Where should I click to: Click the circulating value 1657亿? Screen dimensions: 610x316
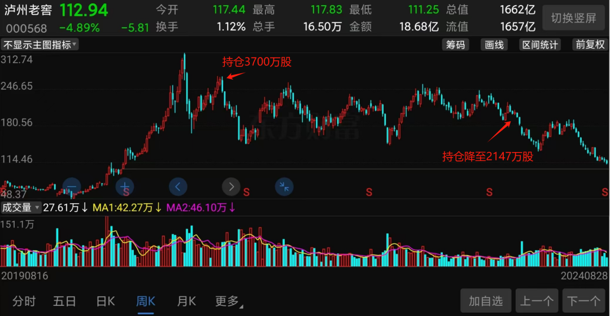pos(518,27)
